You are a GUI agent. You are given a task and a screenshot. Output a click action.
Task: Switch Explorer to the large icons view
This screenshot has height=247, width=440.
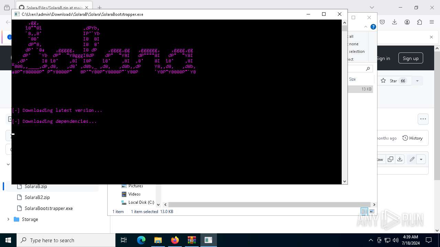[372, 211]
